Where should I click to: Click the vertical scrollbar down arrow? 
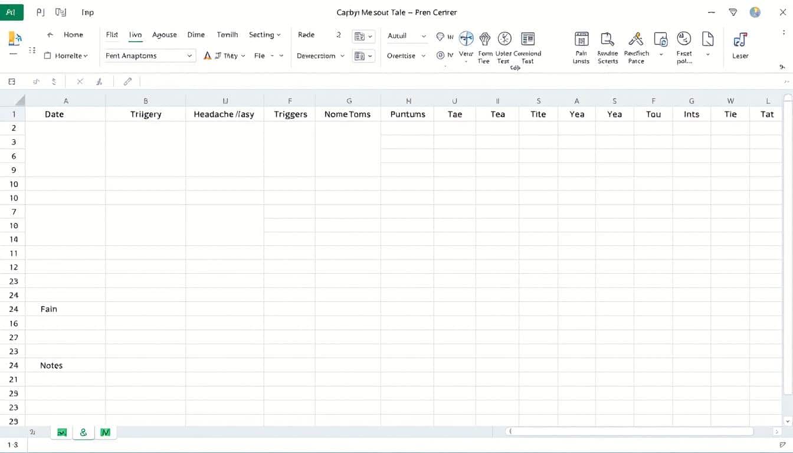click(787, 421)
